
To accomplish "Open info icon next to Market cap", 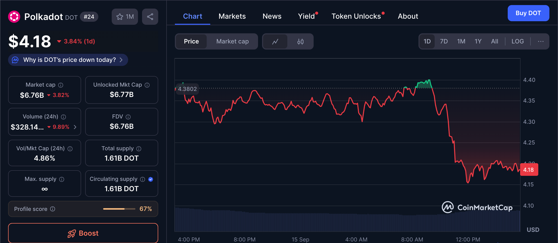I will pos(61,85).
